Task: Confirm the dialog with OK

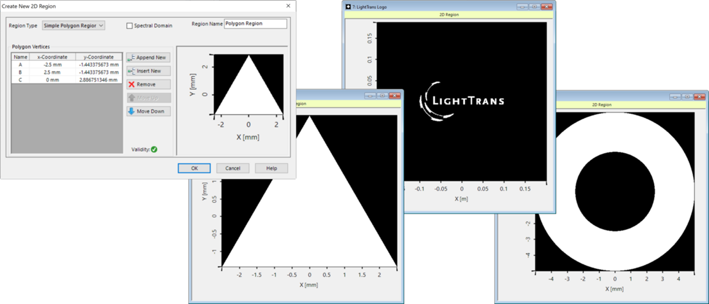Action: click(x=194, y=168)
